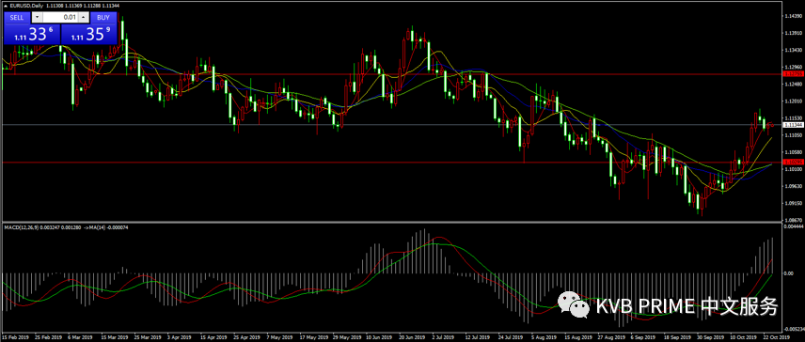Click MACD scale value 0.00
The height and width of the screenshot is (342, 805).
(789, 273)
